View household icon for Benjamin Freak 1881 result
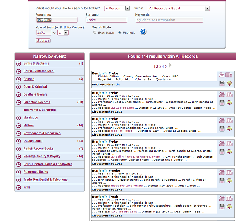This screenshot has height=221, width=245. pyautogui.click(x=222, y=198)
